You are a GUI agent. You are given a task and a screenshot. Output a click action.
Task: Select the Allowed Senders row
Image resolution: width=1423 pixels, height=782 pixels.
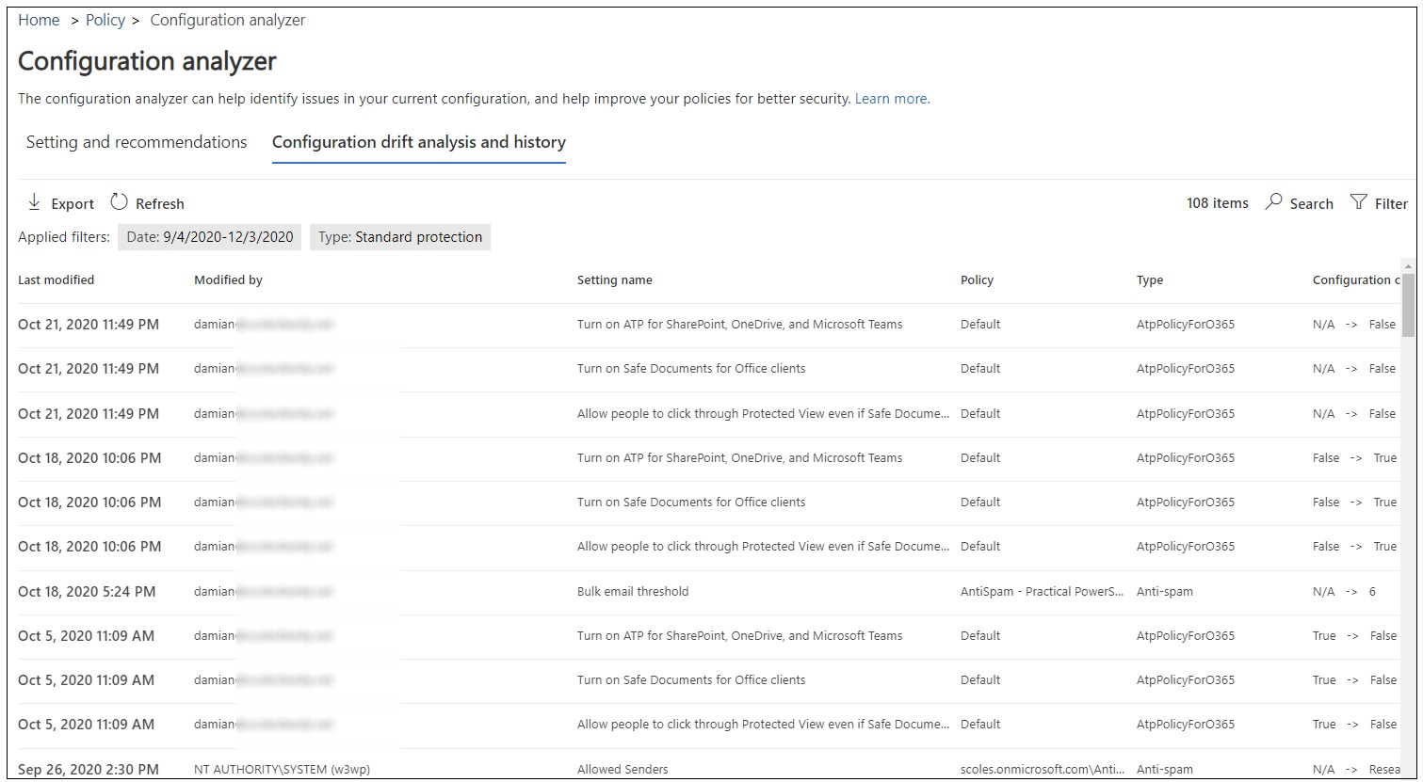(622, 769)
